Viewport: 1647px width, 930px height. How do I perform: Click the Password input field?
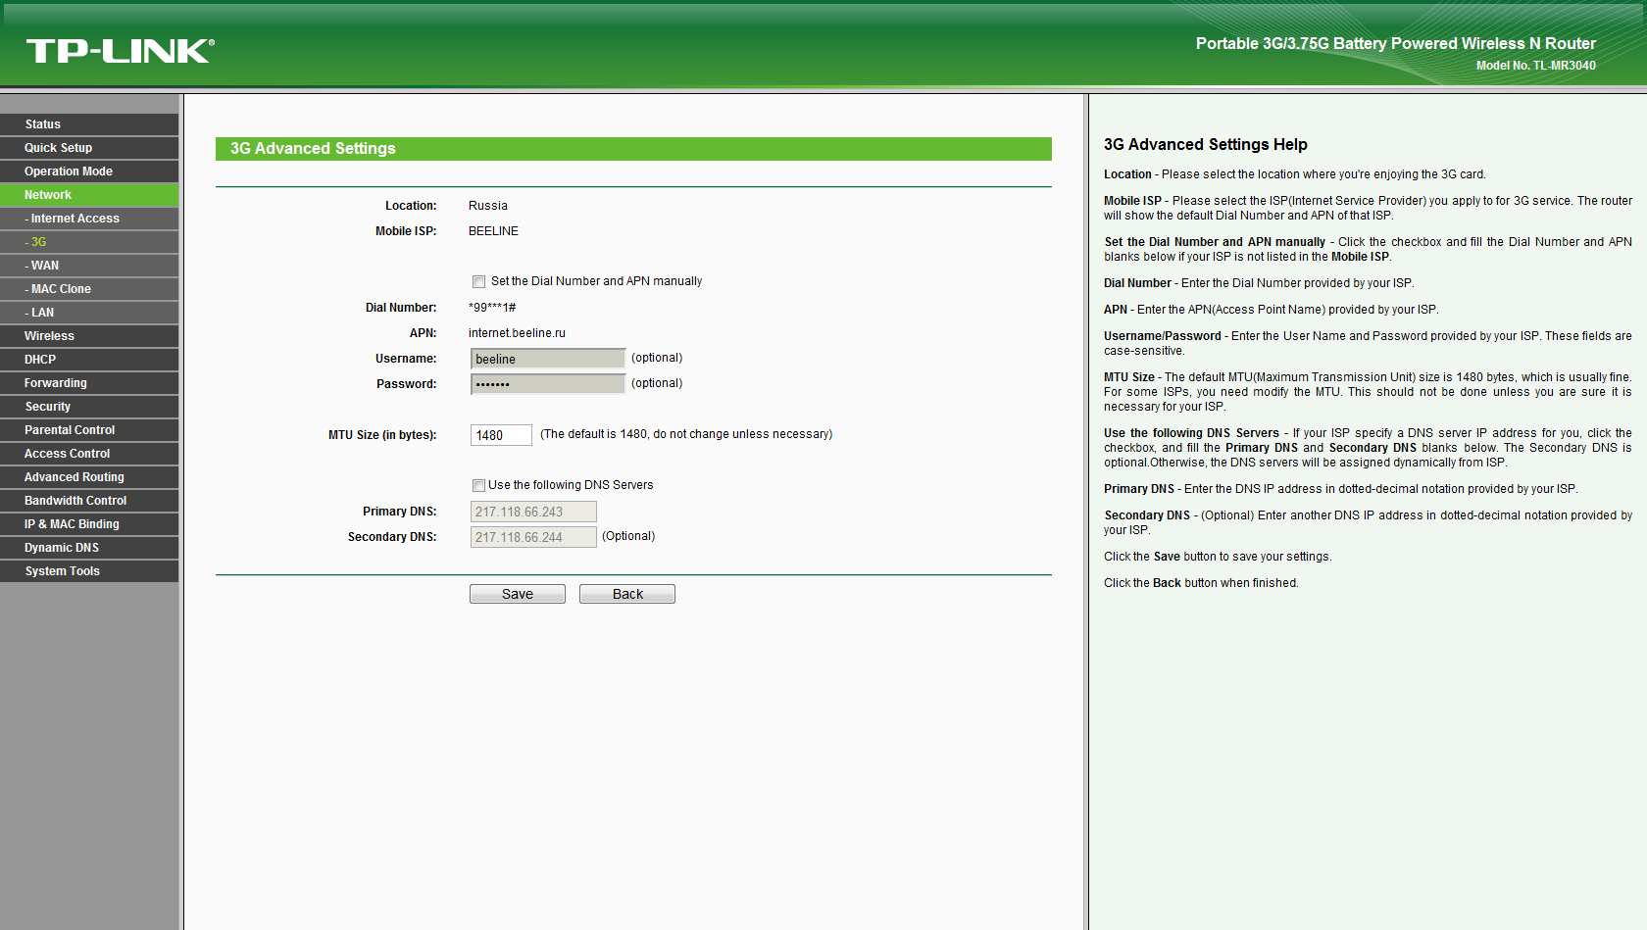pyautogui.click(x=548, y=384)
